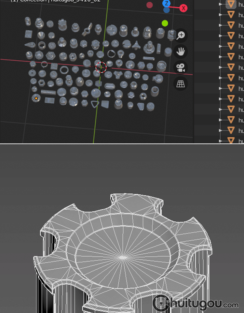Click the blue Z axis gizmo ball
244x313 pixels.
[x=166, y=4]
